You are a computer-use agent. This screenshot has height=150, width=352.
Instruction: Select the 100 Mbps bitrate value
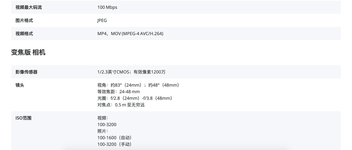pyautogui.click(x=107, y=7)
